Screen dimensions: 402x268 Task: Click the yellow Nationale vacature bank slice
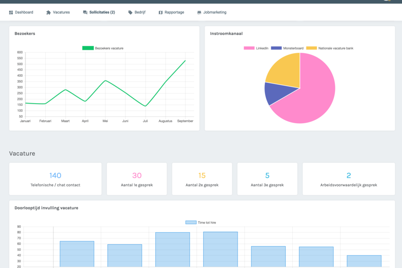pos(286,72)
